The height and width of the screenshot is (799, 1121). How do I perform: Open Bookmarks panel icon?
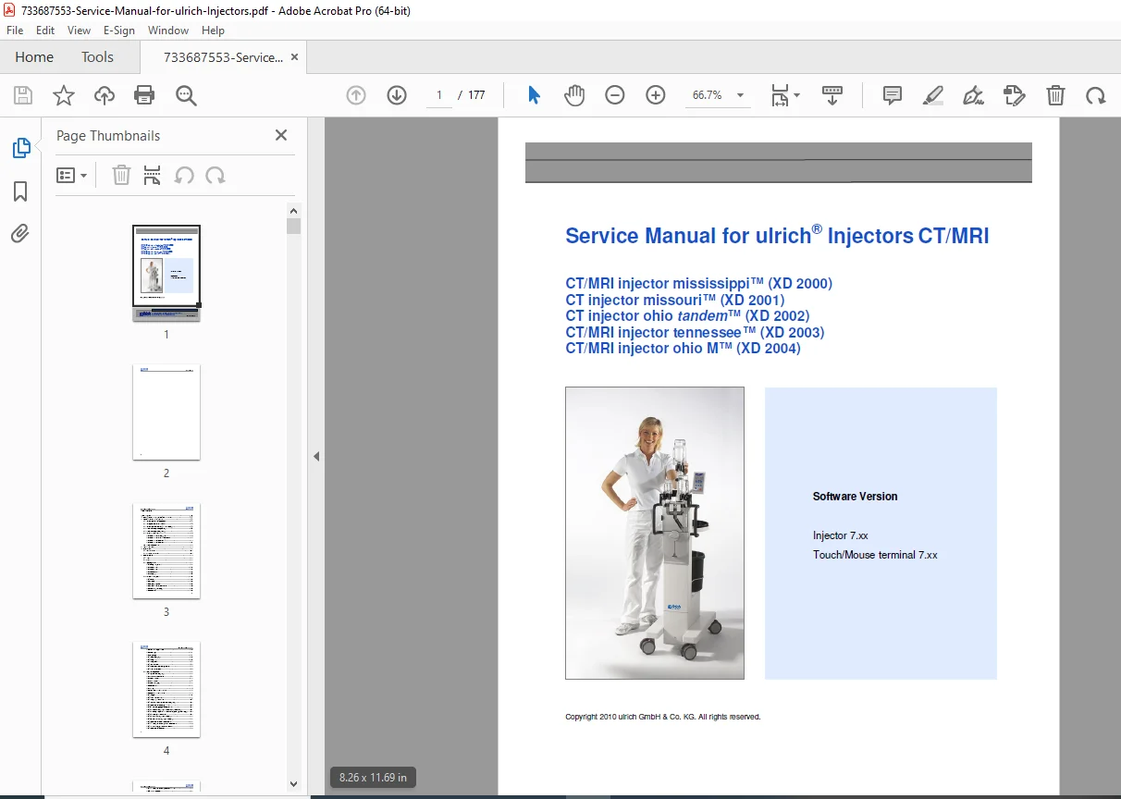pyautogui.click(x=20, y=191)
